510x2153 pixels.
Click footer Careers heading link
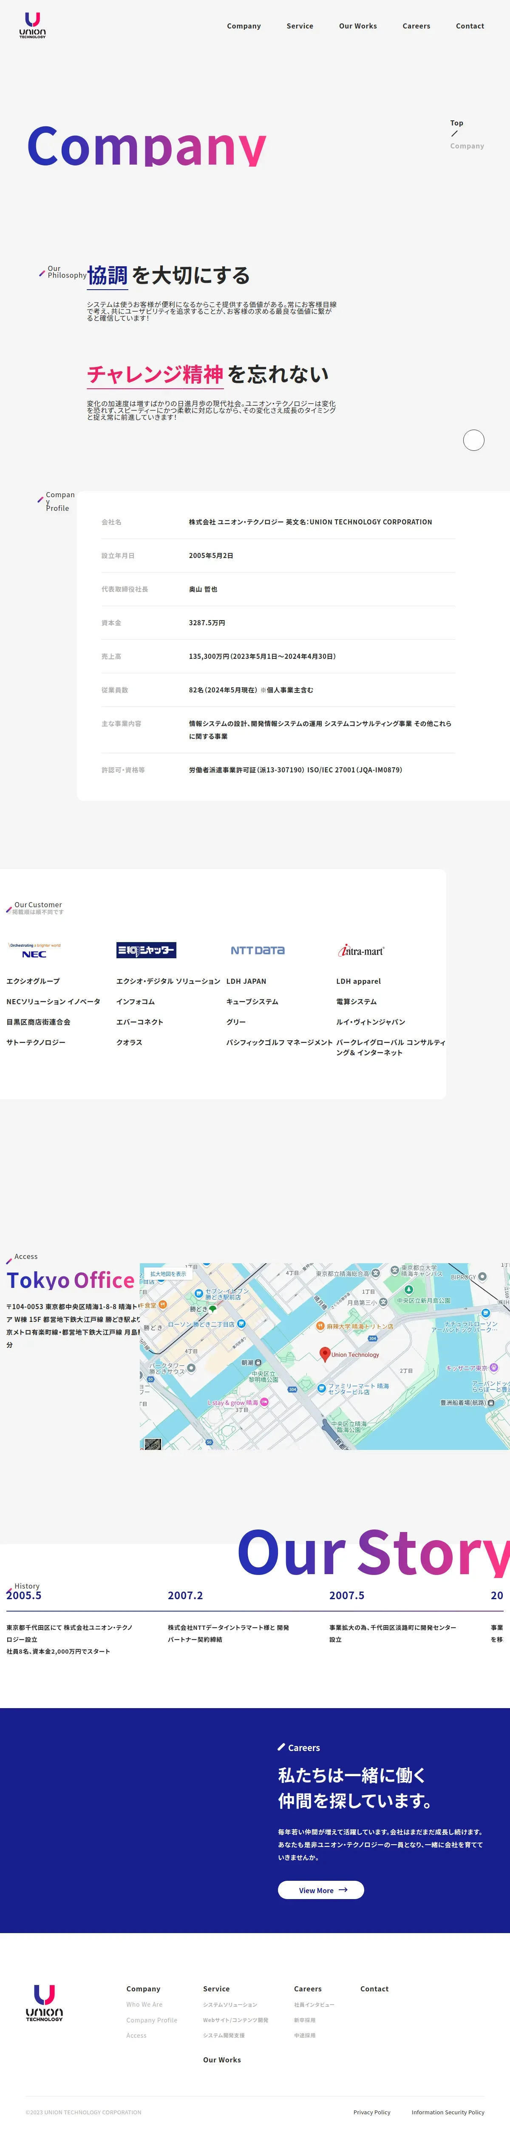coord(308,1989)
